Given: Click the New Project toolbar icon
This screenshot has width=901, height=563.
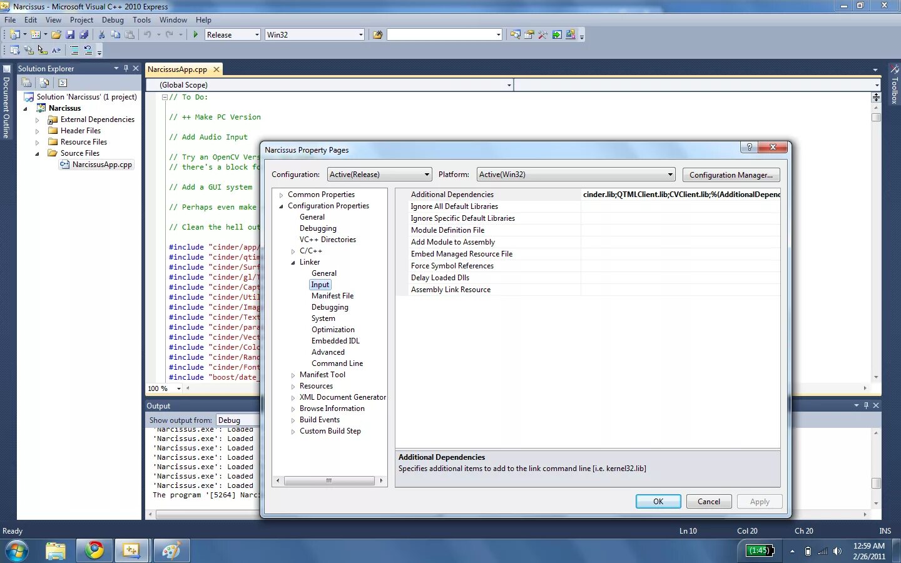Looking at the screenshot, I should point(15,34).
